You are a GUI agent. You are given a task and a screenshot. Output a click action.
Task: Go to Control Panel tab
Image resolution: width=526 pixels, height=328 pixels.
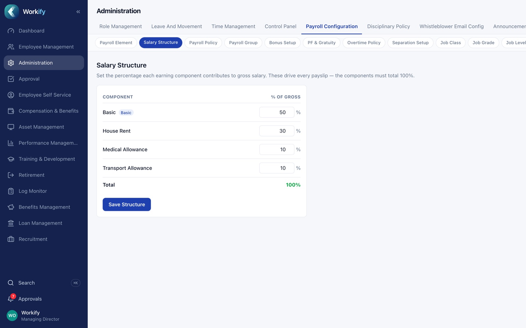[x=280, y=27]
